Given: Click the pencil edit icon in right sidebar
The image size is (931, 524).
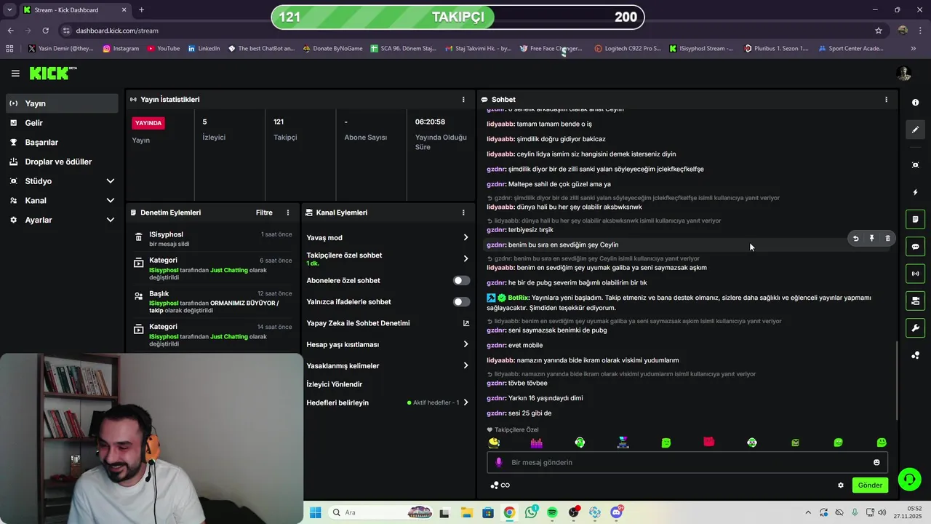Looking at the screenshot, I should (915, 130).
